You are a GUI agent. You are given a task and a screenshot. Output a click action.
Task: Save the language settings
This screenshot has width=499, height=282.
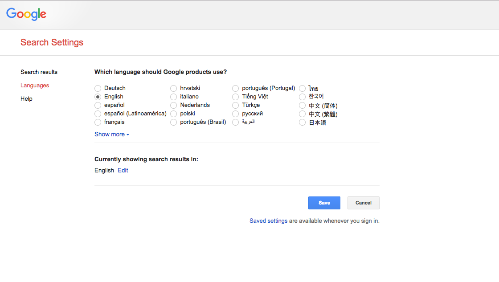pyautogui.click(x=324, y=203)
